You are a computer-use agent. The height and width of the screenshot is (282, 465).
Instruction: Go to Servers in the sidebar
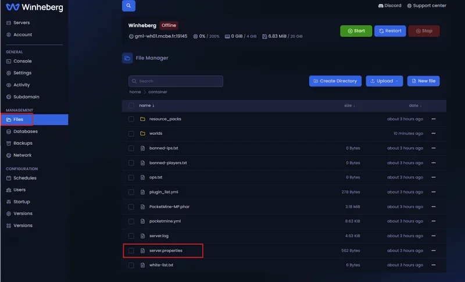(x=18, y=23)
